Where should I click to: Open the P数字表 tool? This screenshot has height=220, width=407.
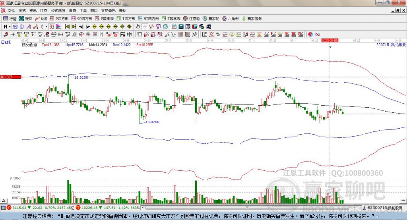point(105,19)
